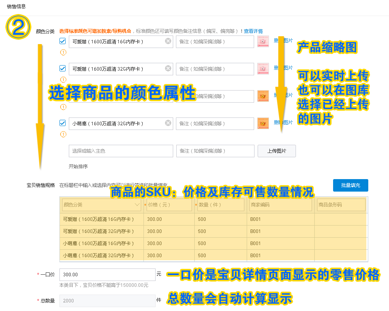Uncheck the 可爱猫 1600万超清 16G checkbox
Image resolution: width=389 pixels, height=311 pixels.
coord(62,41)
